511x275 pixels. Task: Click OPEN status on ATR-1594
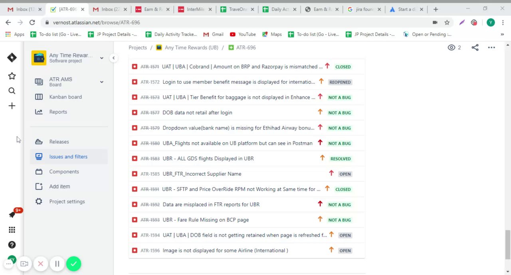point(345,236)
